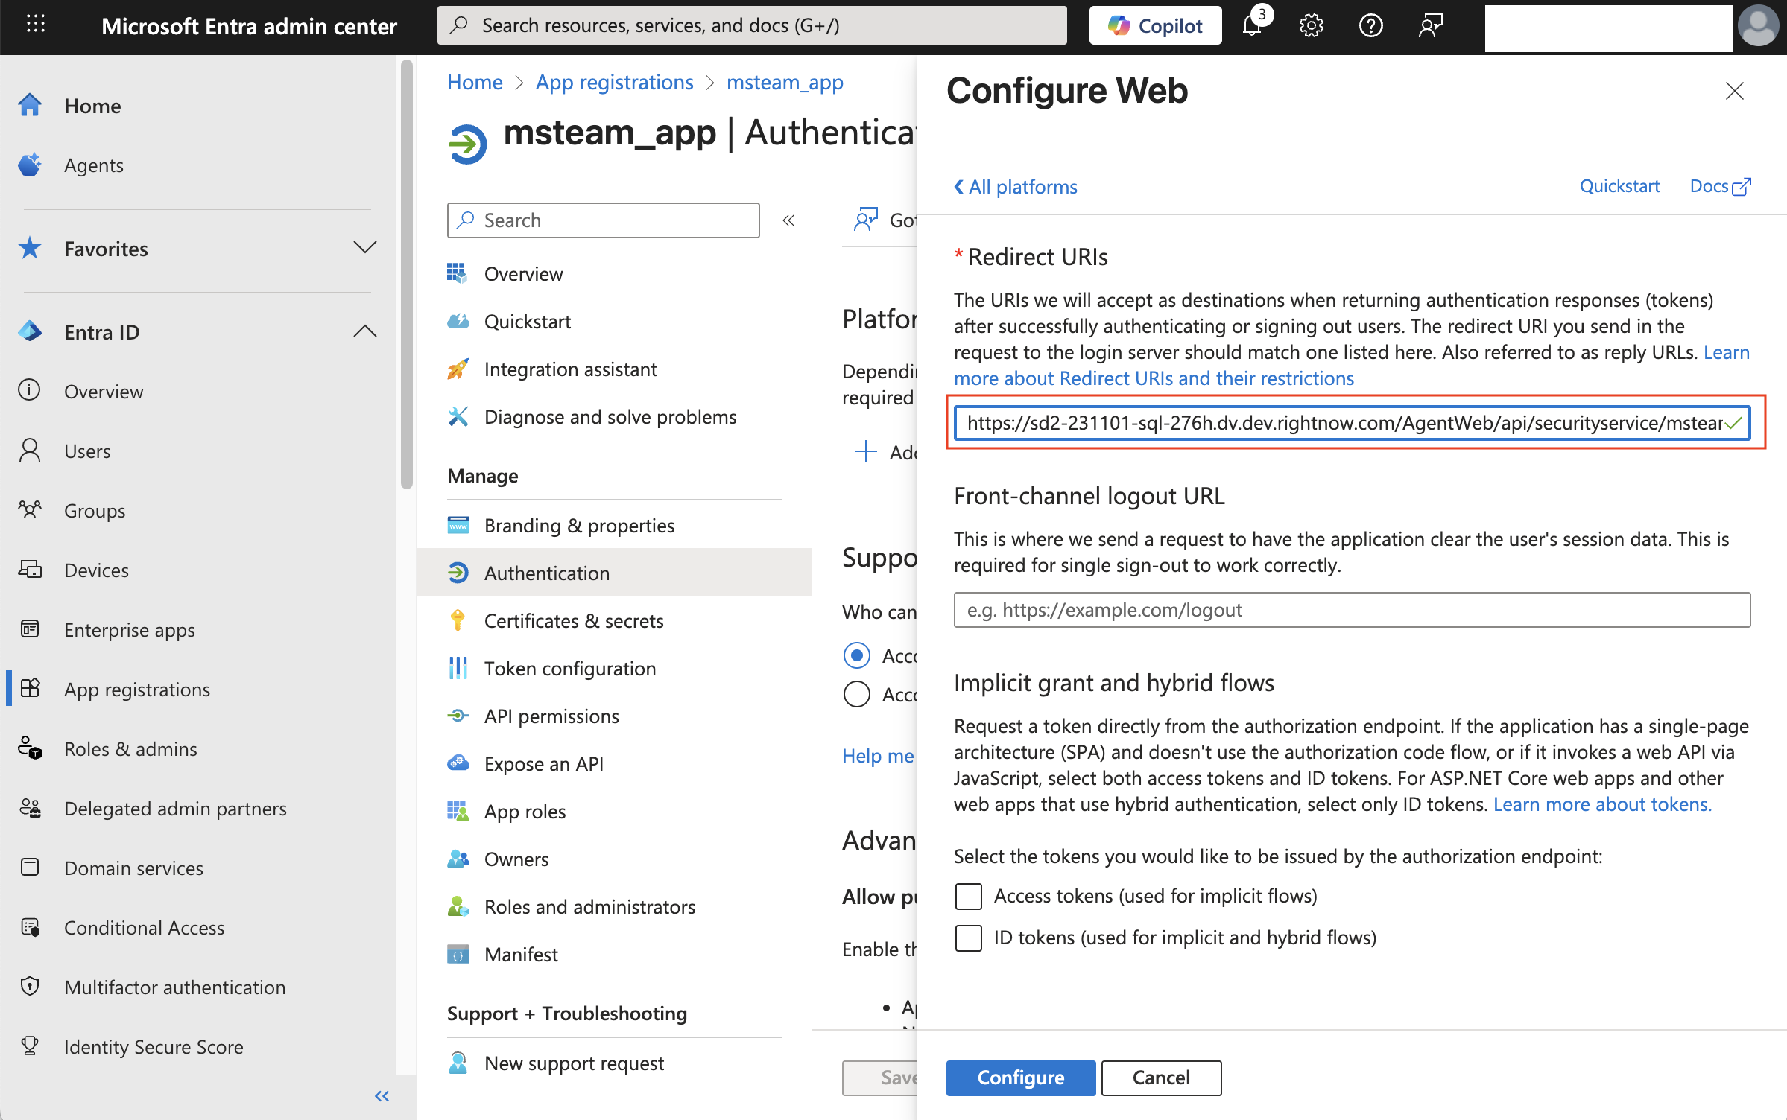1787x1120 pixels.
Task: Click the help question mark icon
Action: (1370, 26)
